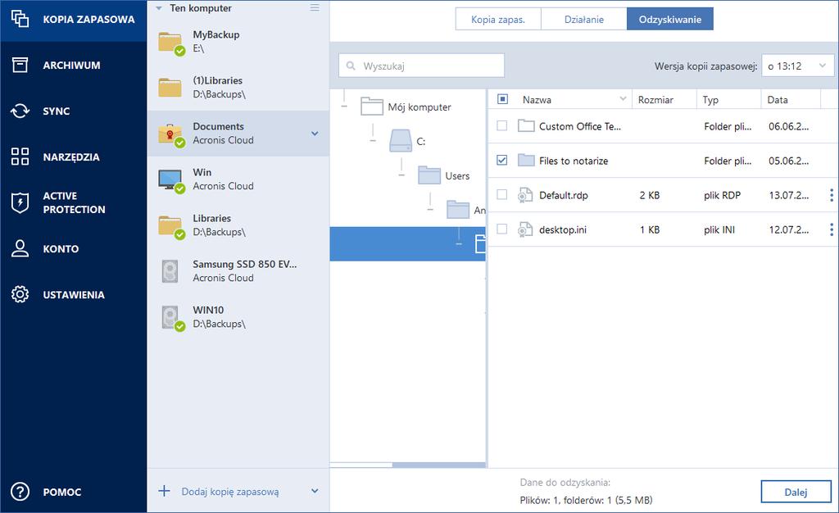This screenshot has height=513, width=839.
Task: Open Active Protection shield icon
Action: (x=20, y=202)
